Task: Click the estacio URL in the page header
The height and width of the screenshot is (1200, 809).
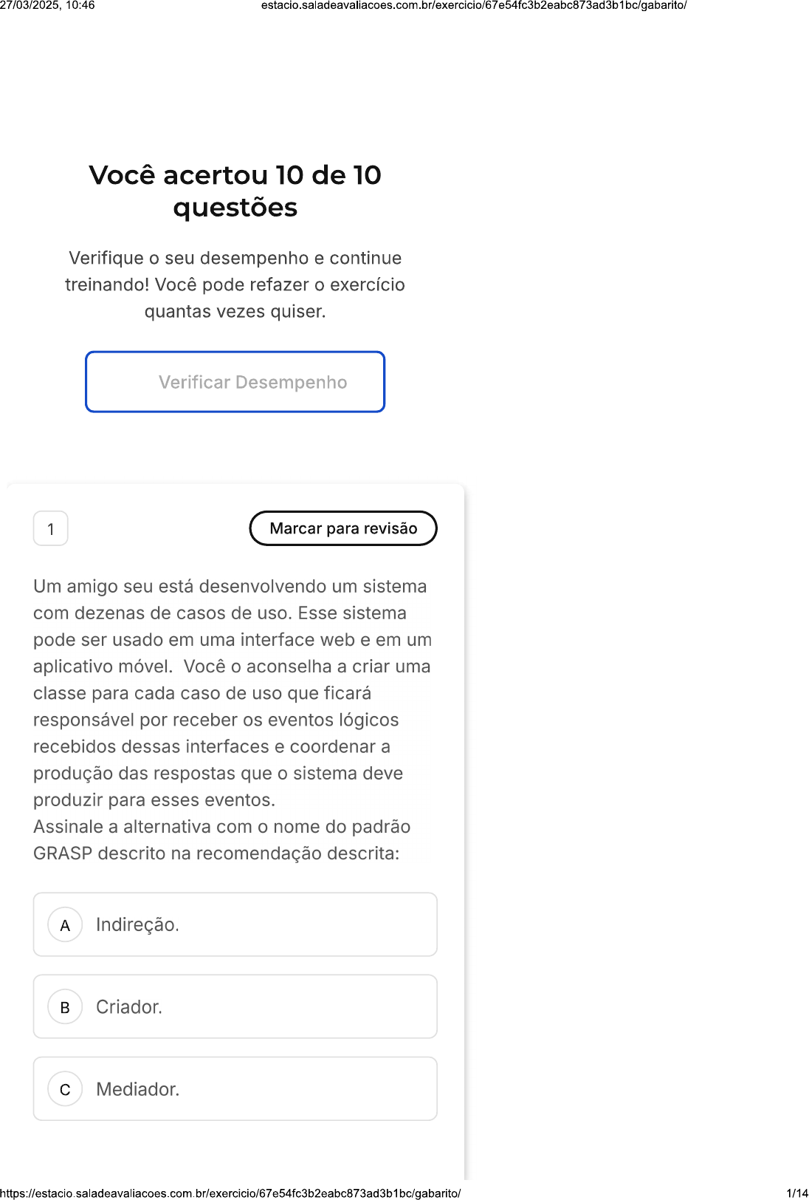Action: tap(474, 6)
